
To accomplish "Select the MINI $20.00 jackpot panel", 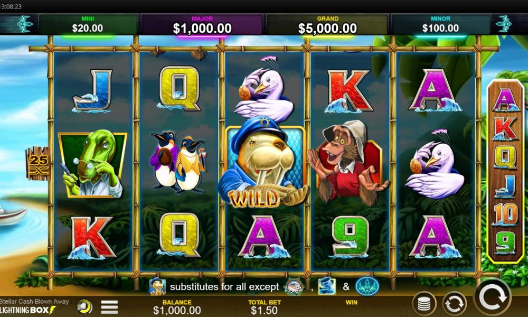I will [x=88, y=24].
